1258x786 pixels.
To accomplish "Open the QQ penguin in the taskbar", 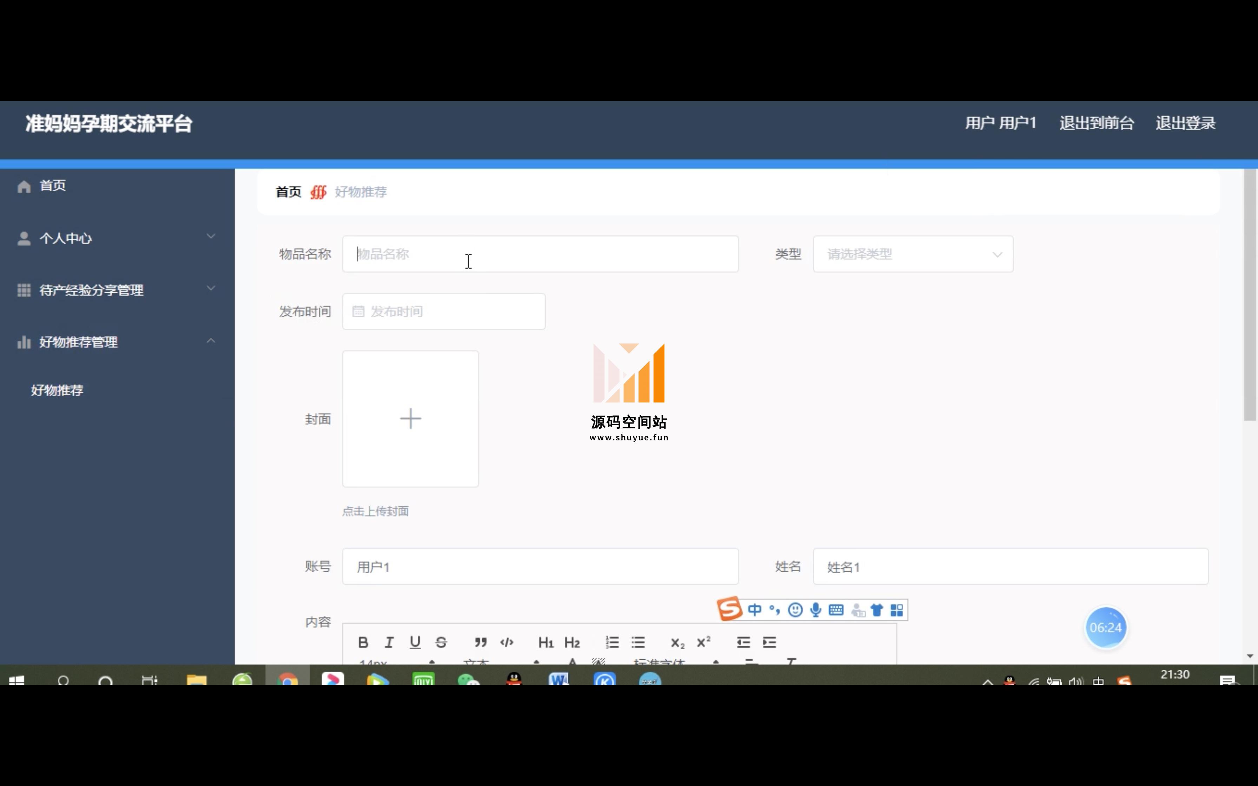I will 514,678.
